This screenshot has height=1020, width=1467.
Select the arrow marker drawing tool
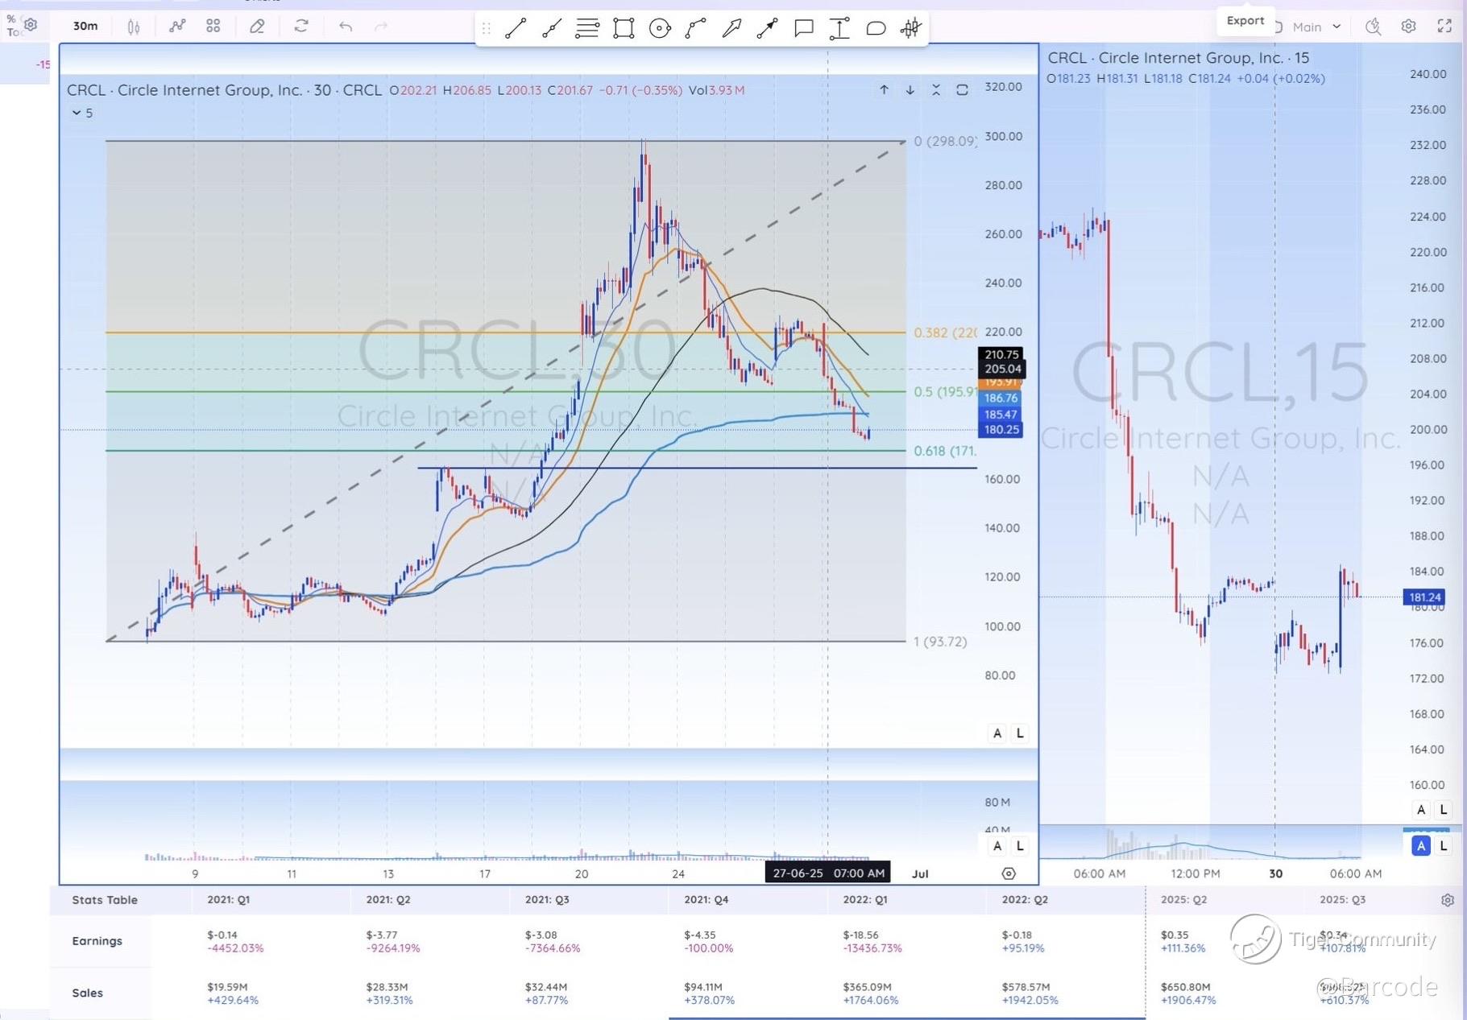coord(731,29)
